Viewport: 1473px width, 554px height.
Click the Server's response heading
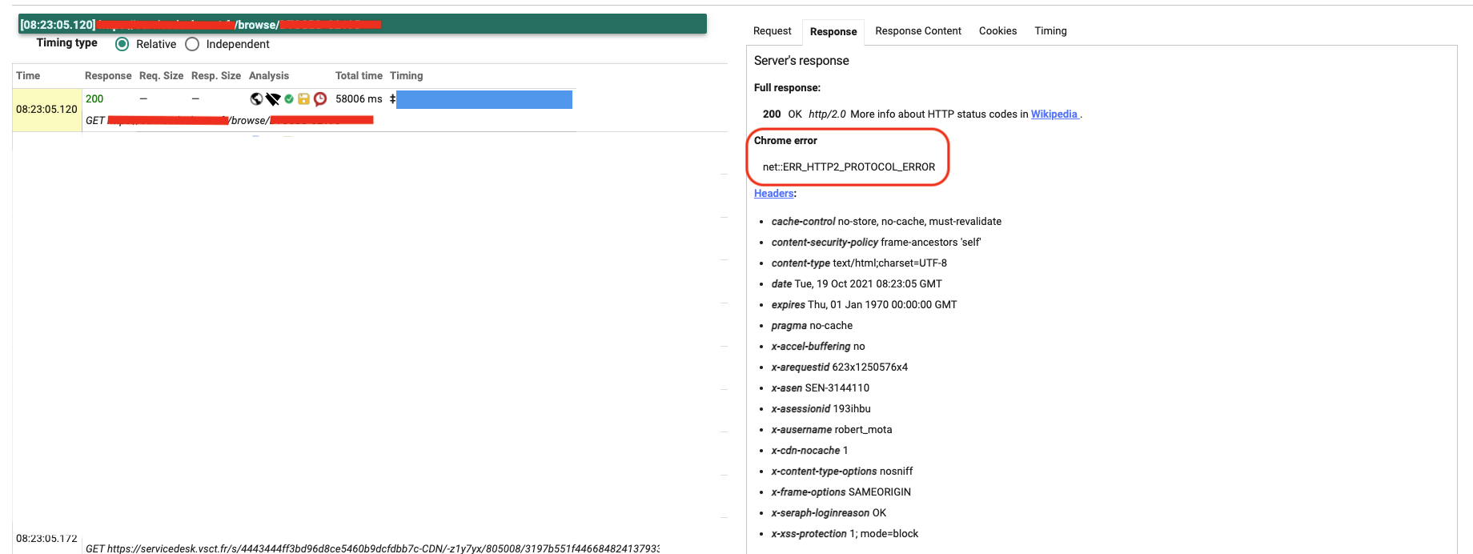click(x=801, y=61)
